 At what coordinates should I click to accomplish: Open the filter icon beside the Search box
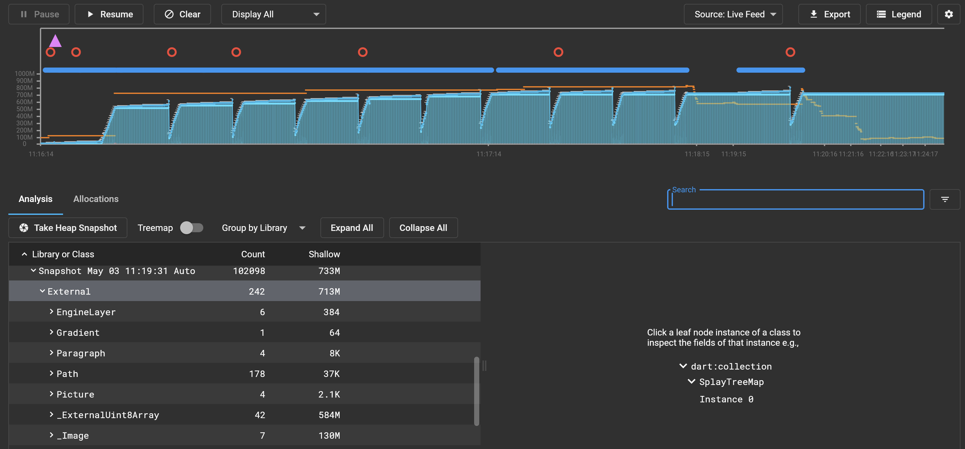coord(945,199)
